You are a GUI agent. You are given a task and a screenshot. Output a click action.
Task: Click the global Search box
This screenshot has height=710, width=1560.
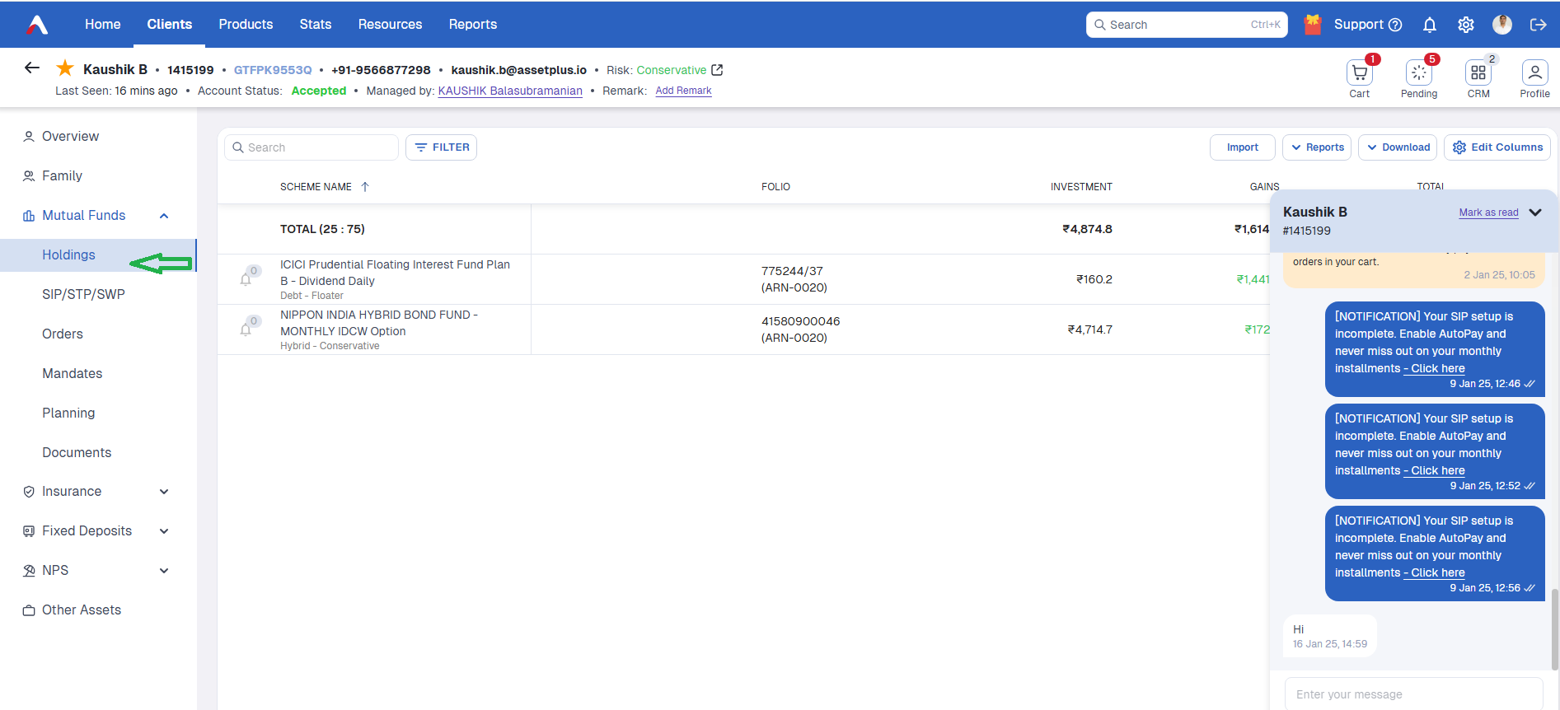[1187, 25]
